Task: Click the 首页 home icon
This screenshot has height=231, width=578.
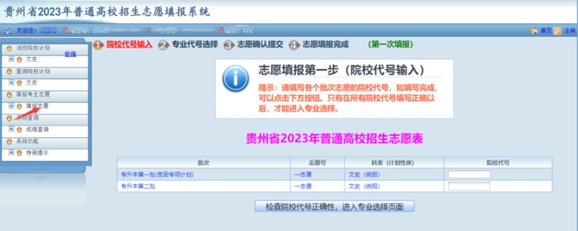Action: [x=533, y=31]
